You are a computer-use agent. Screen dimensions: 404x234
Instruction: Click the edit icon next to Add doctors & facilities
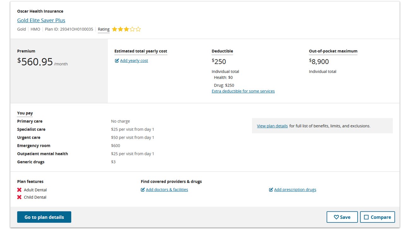[143, 190]
